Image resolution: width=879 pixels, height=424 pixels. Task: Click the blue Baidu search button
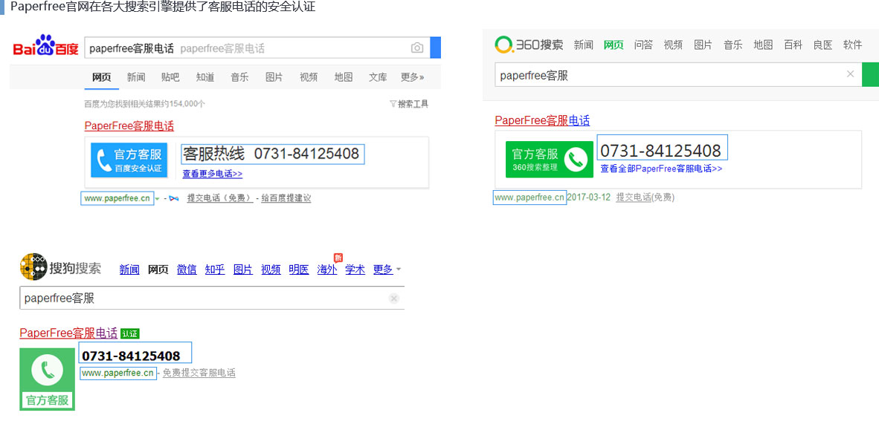click(436, 48)
